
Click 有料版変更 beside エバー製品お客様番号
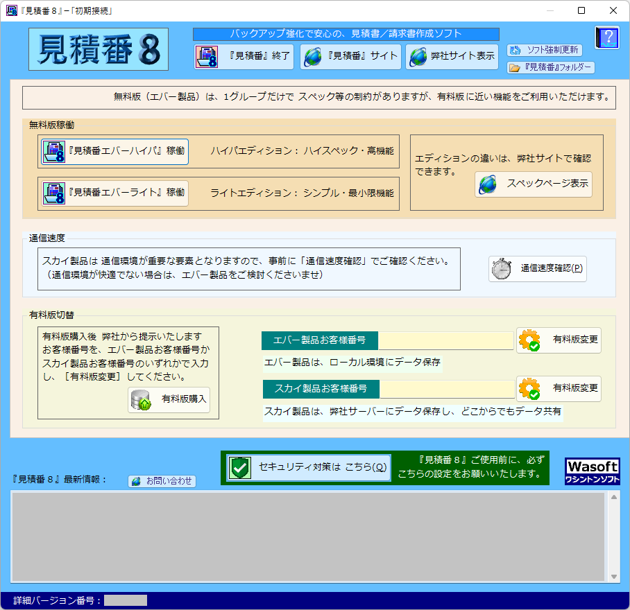559,340
